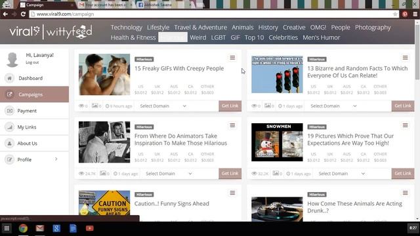
Task: Open traffic lights thumbnail of Bizarre Facts
Action: coord(277,75)
